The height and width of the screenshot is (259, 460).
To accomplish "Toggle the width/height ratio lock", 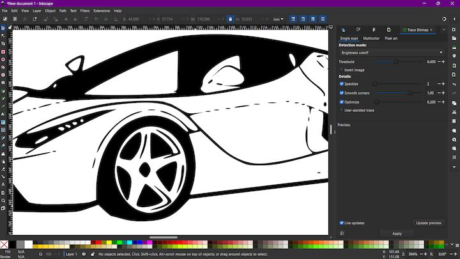I will 230,19.
